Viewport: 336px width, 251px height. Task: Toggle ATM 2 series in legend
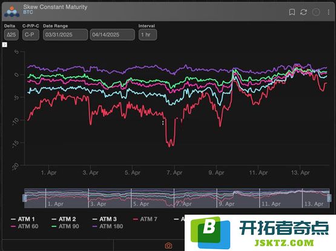64,219
